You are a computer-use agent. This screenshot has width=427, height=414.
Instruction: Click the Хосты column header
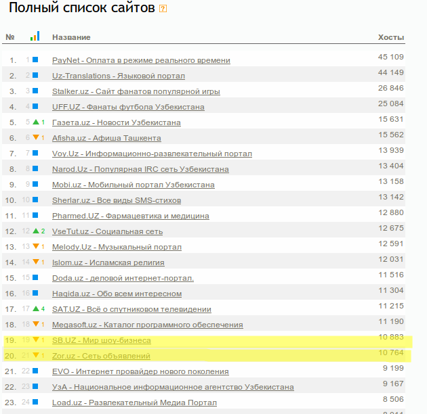tap(391, 37)
